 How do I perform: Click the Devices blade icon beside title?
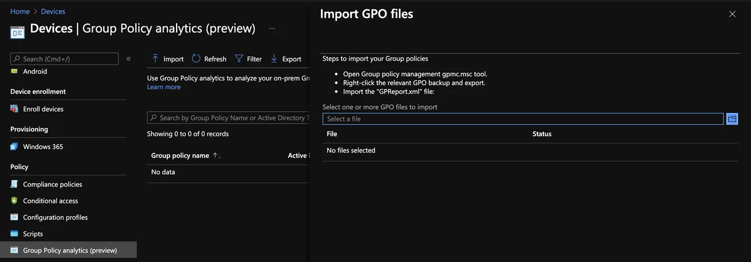pyautogui.click(x=18, y=32)
